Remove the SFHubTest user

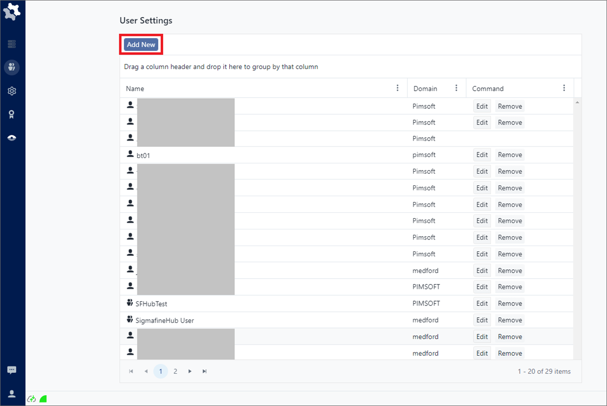tap(510, 304)
